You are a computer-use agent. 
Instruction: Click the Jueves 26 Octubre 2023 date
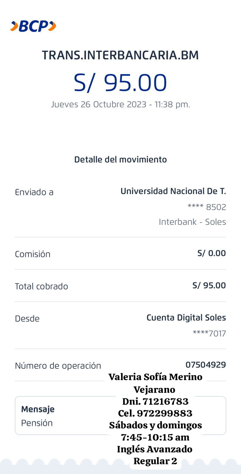click(120, 105)
